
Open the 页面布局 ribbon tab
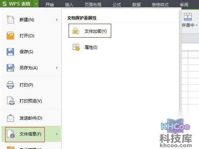coord(93,5)
